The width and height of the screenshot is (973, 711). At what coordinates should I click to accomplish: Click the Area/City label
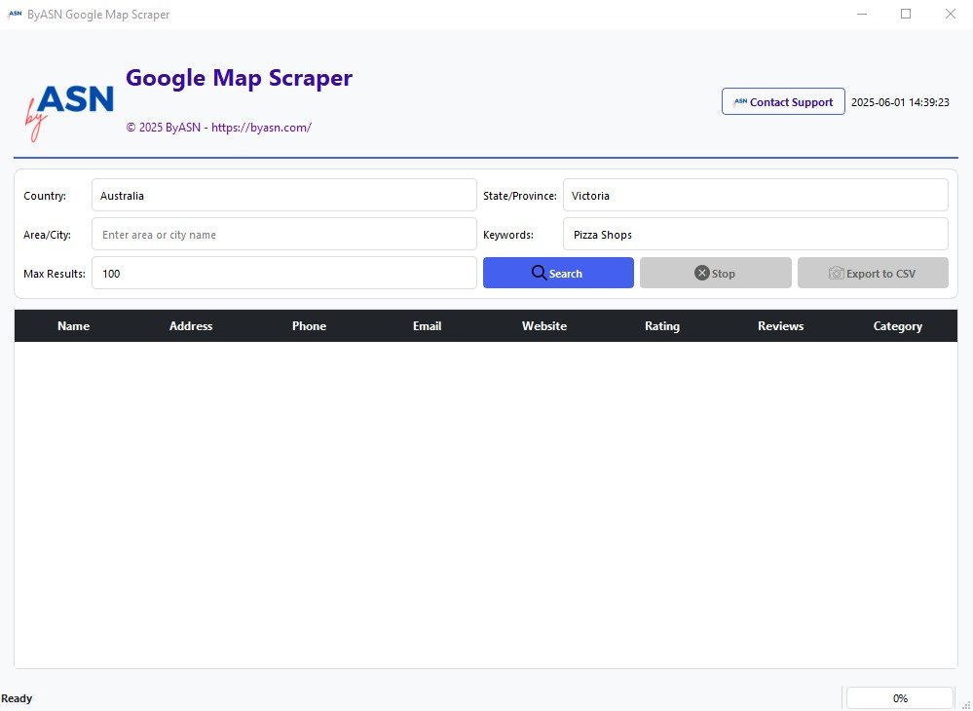pyautogui.click(x=47, y=235)
